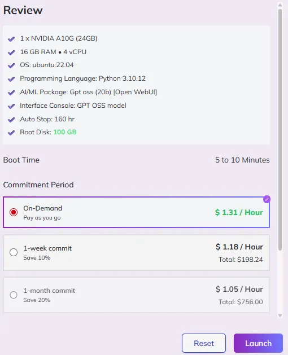Launch the configured instance
Image resolution: width=288 pixels, height=355 pixels.
click(258, 343)
